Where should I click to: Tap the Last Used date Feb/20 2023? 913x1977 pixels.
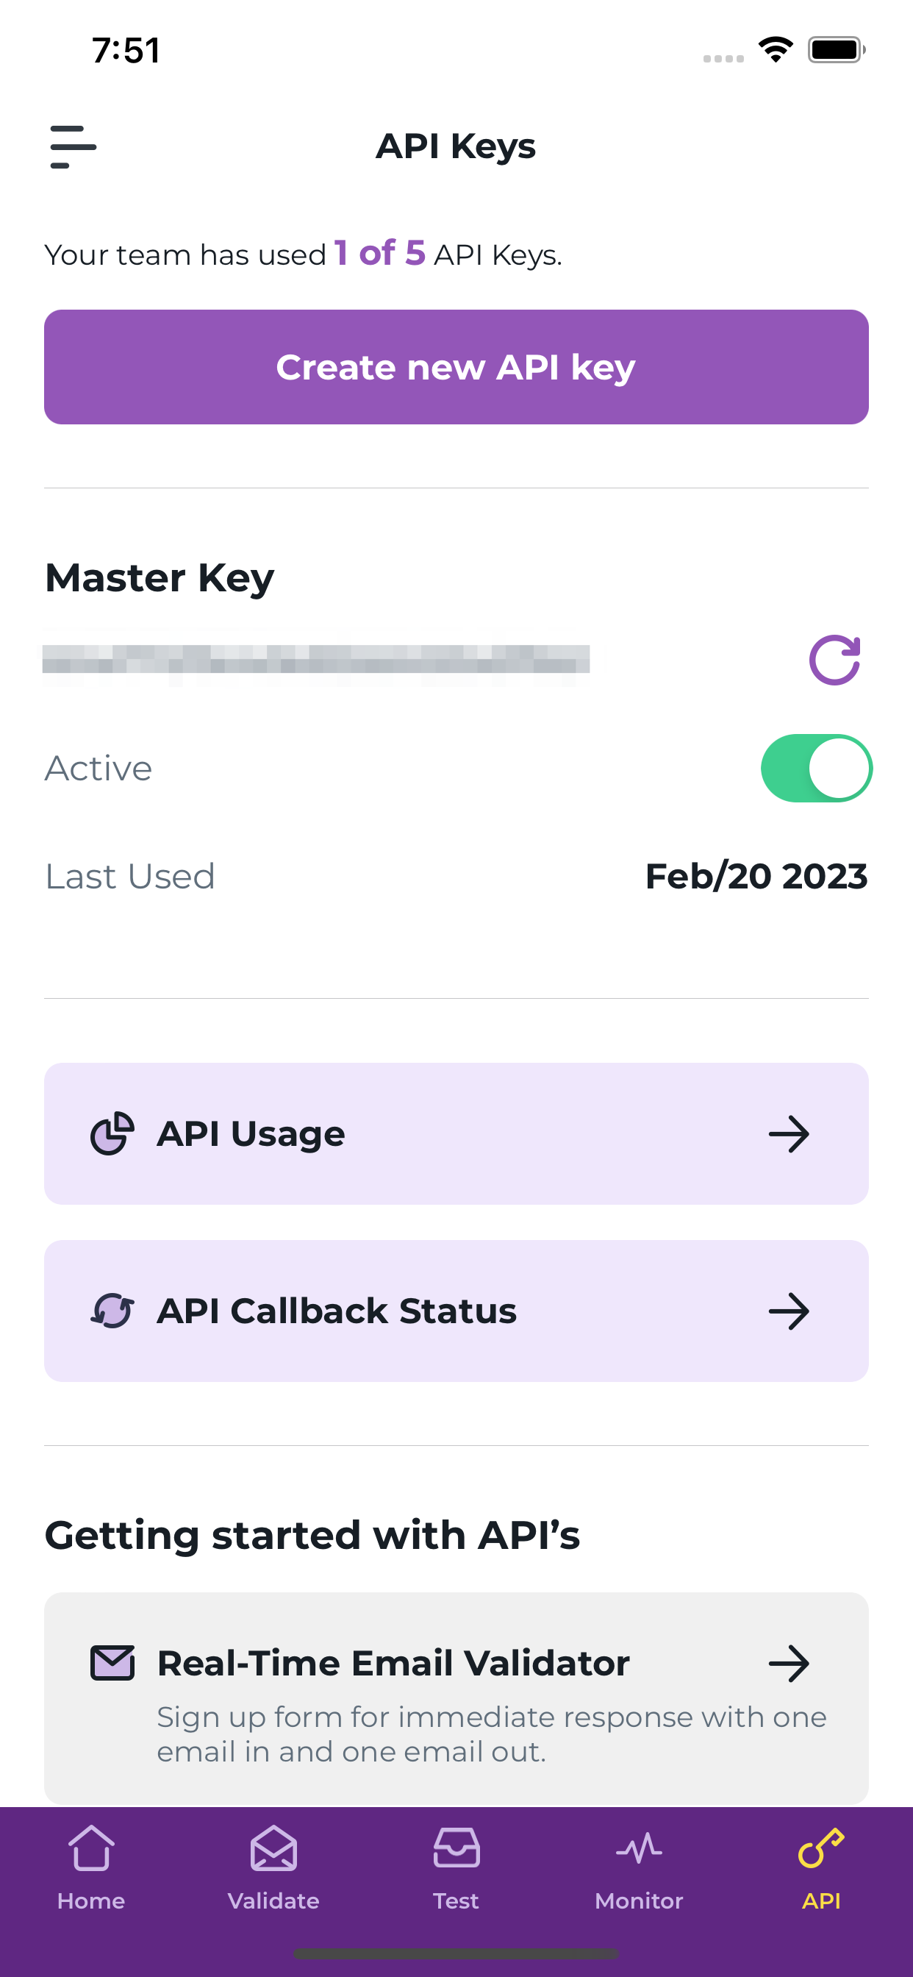tap(756, 877)
